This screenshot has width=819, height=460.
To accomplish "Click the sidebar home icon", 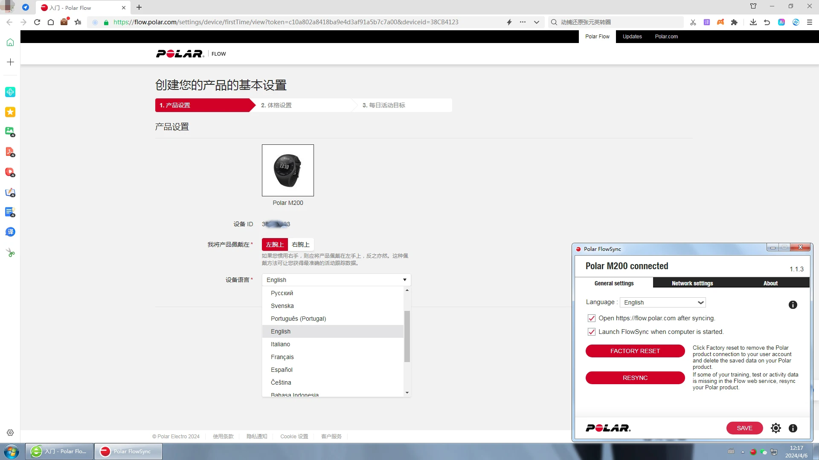I will pyautogui.click(x=10, y=42).
